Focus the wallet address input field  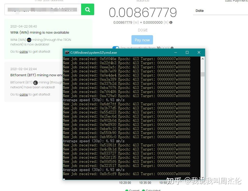click(x=43, y=9)
